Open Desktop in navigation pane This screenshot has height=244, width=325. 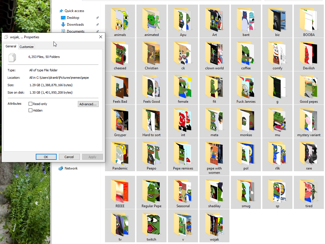70,18
